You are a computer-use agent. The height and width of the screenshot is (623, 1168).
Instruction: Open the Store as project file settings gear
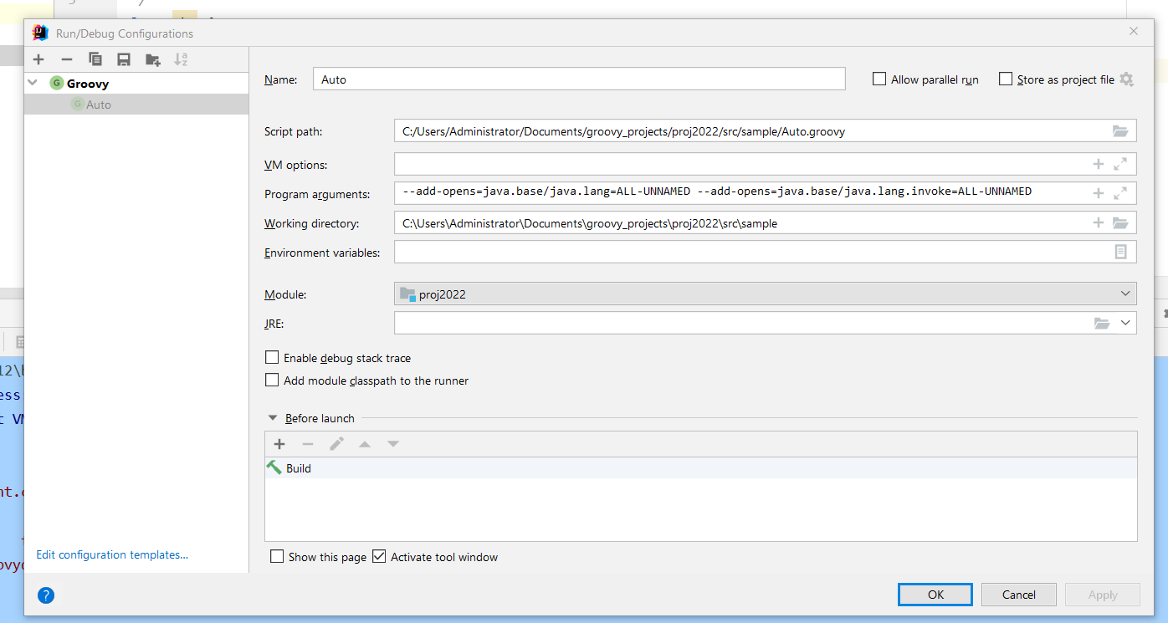pos(1126,79)
